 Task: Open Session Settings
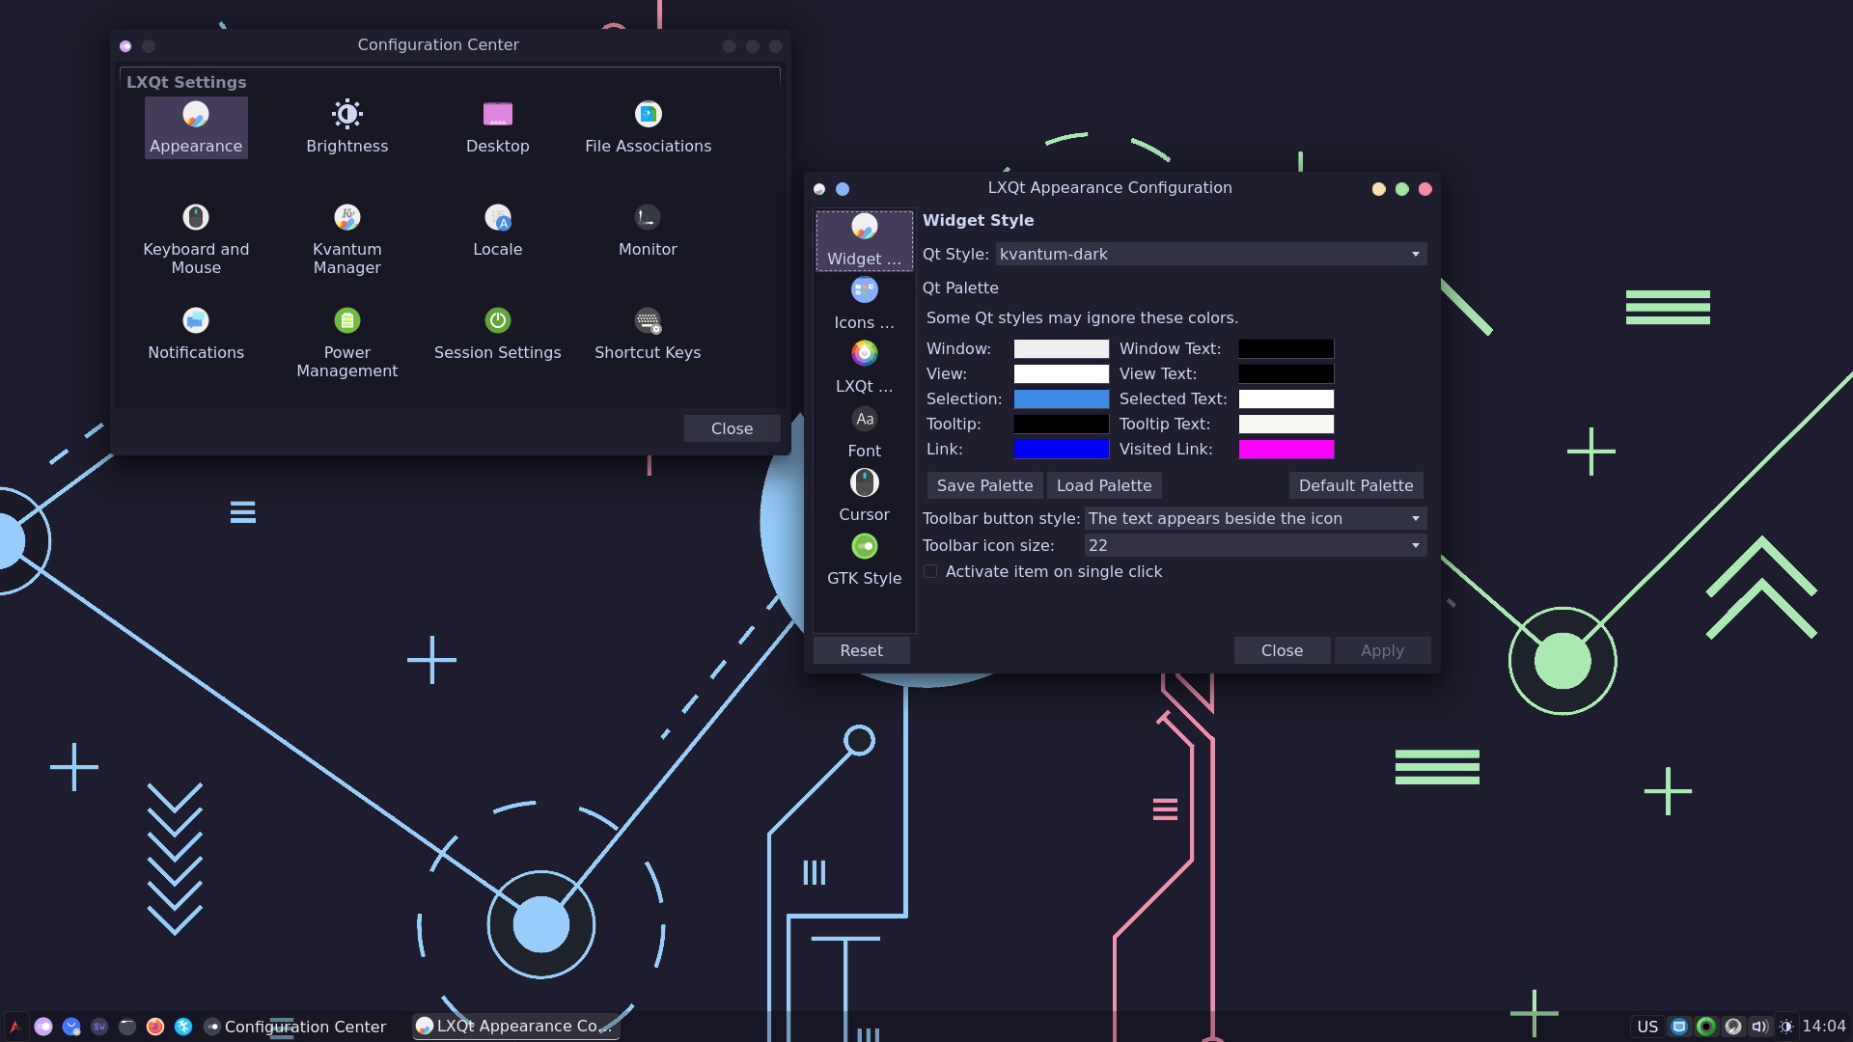[497, 334]
